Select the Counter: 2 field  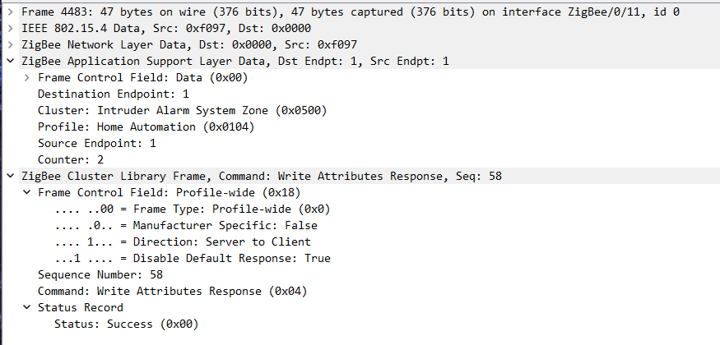point(70,159)
